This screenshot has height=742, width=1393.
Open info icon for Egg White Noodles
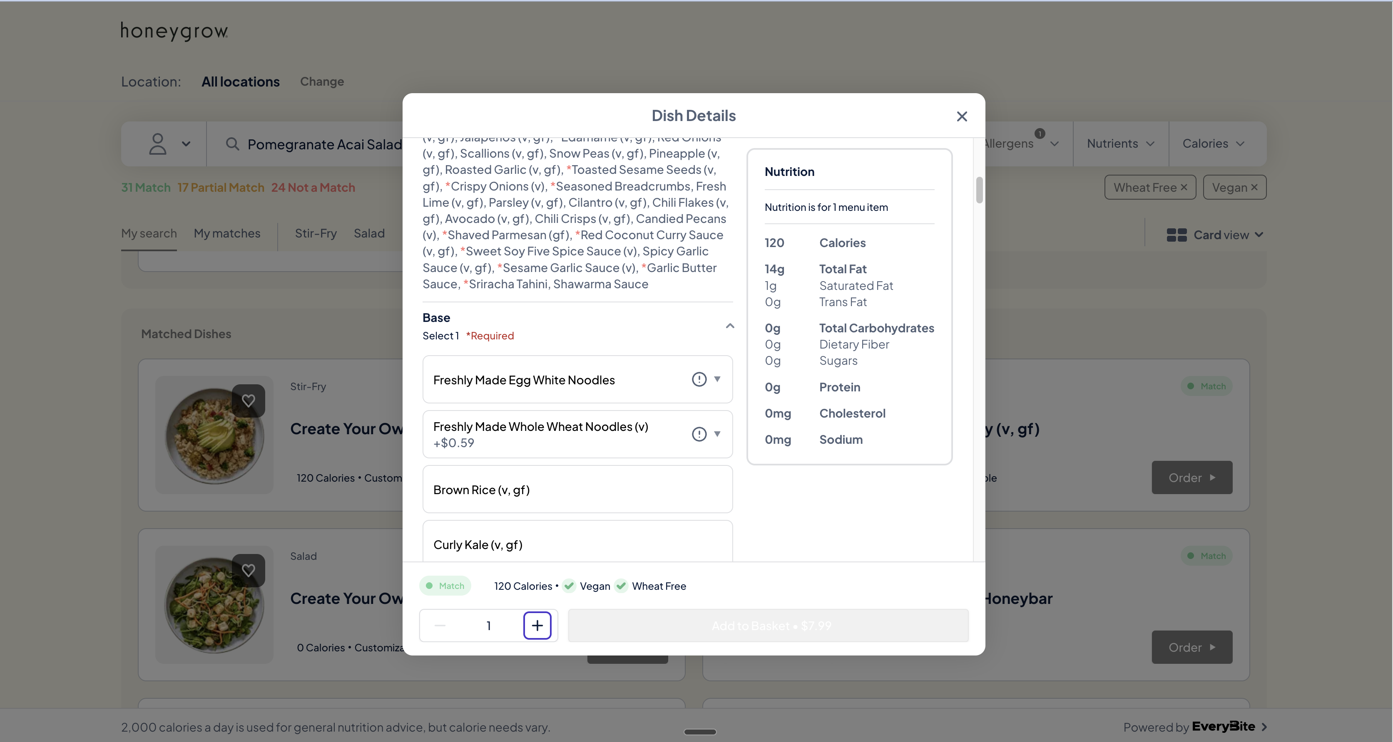click(699, 379)
